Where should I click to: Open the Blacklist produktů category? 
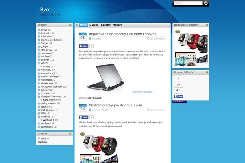(50, 40)
